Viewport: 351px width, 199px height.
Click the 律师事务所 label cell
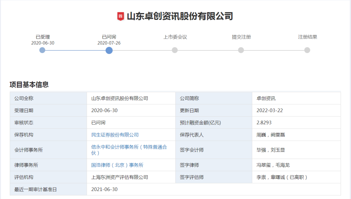(48, 165)
